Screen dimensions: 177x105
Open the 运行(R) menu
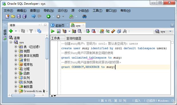coord(63,11)
